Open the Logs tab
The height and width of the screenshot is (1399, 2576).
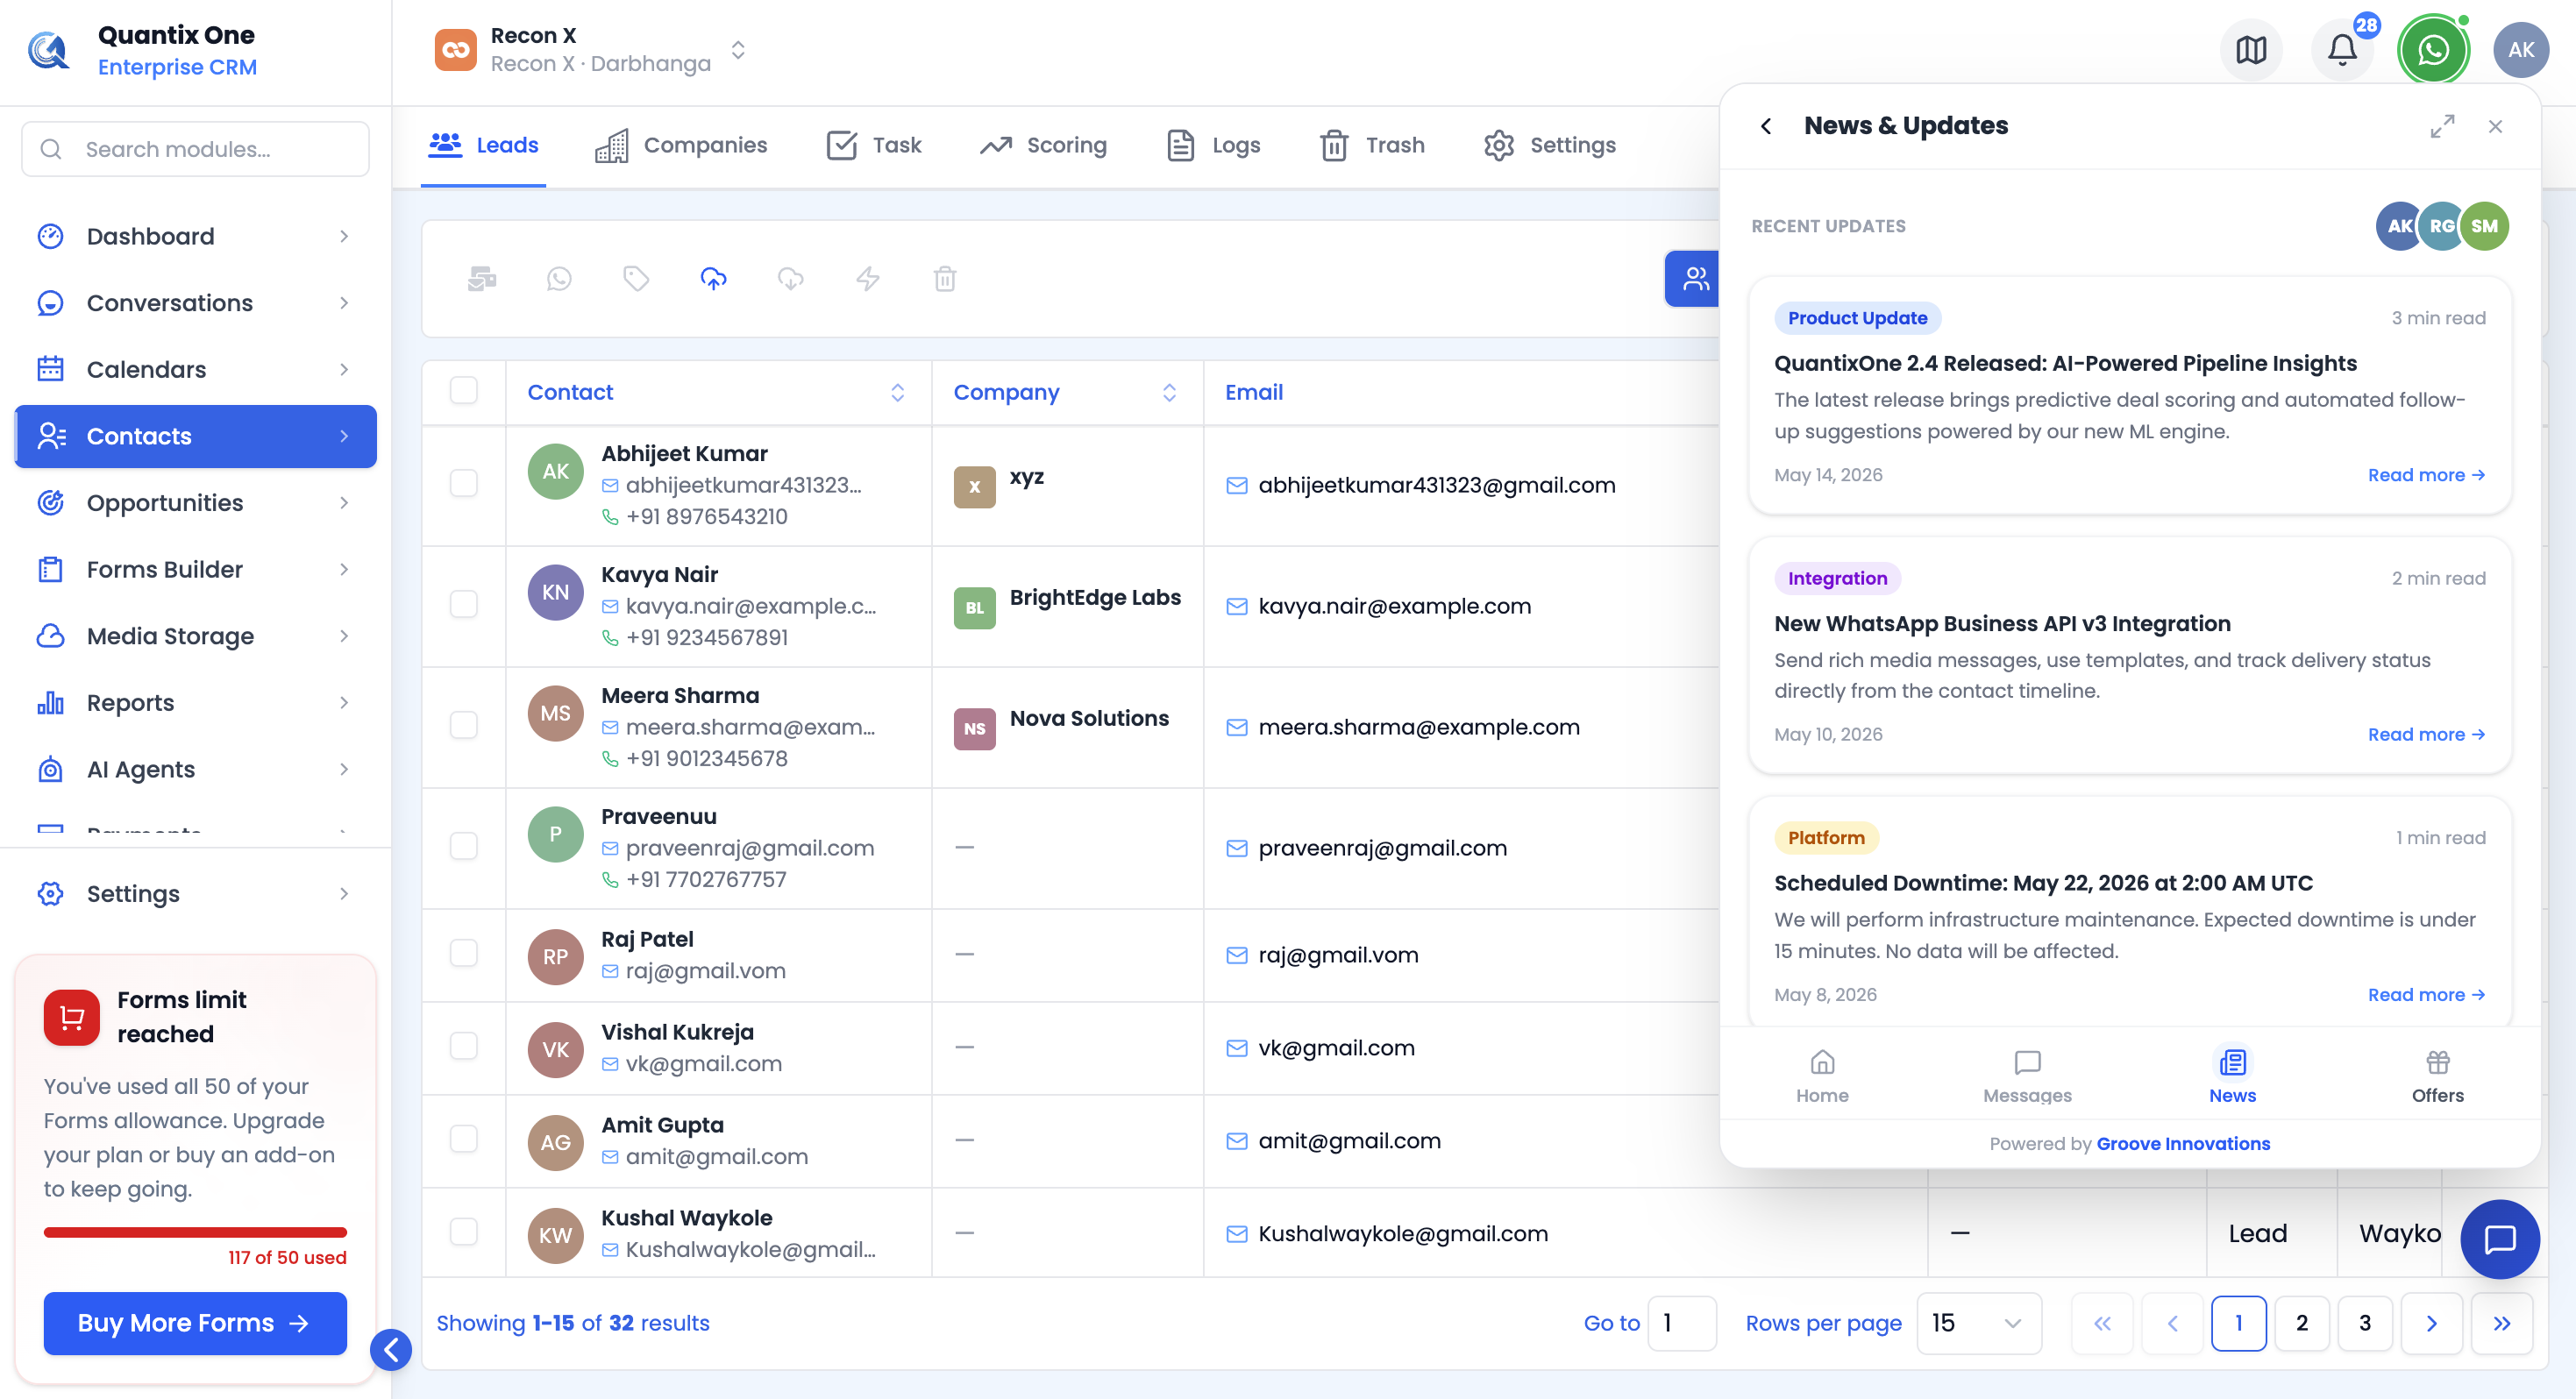pos(1213,145)
